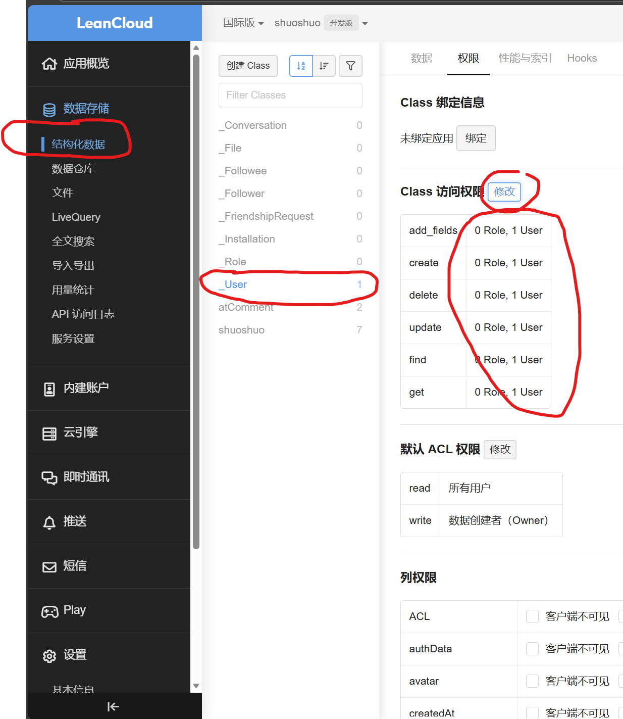Click the Filter Classes input field

290,95
